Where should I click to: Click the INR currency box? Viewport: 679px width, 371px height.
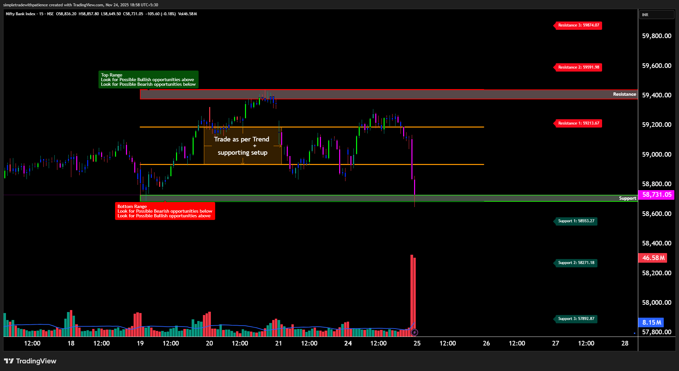click(656, 15)
